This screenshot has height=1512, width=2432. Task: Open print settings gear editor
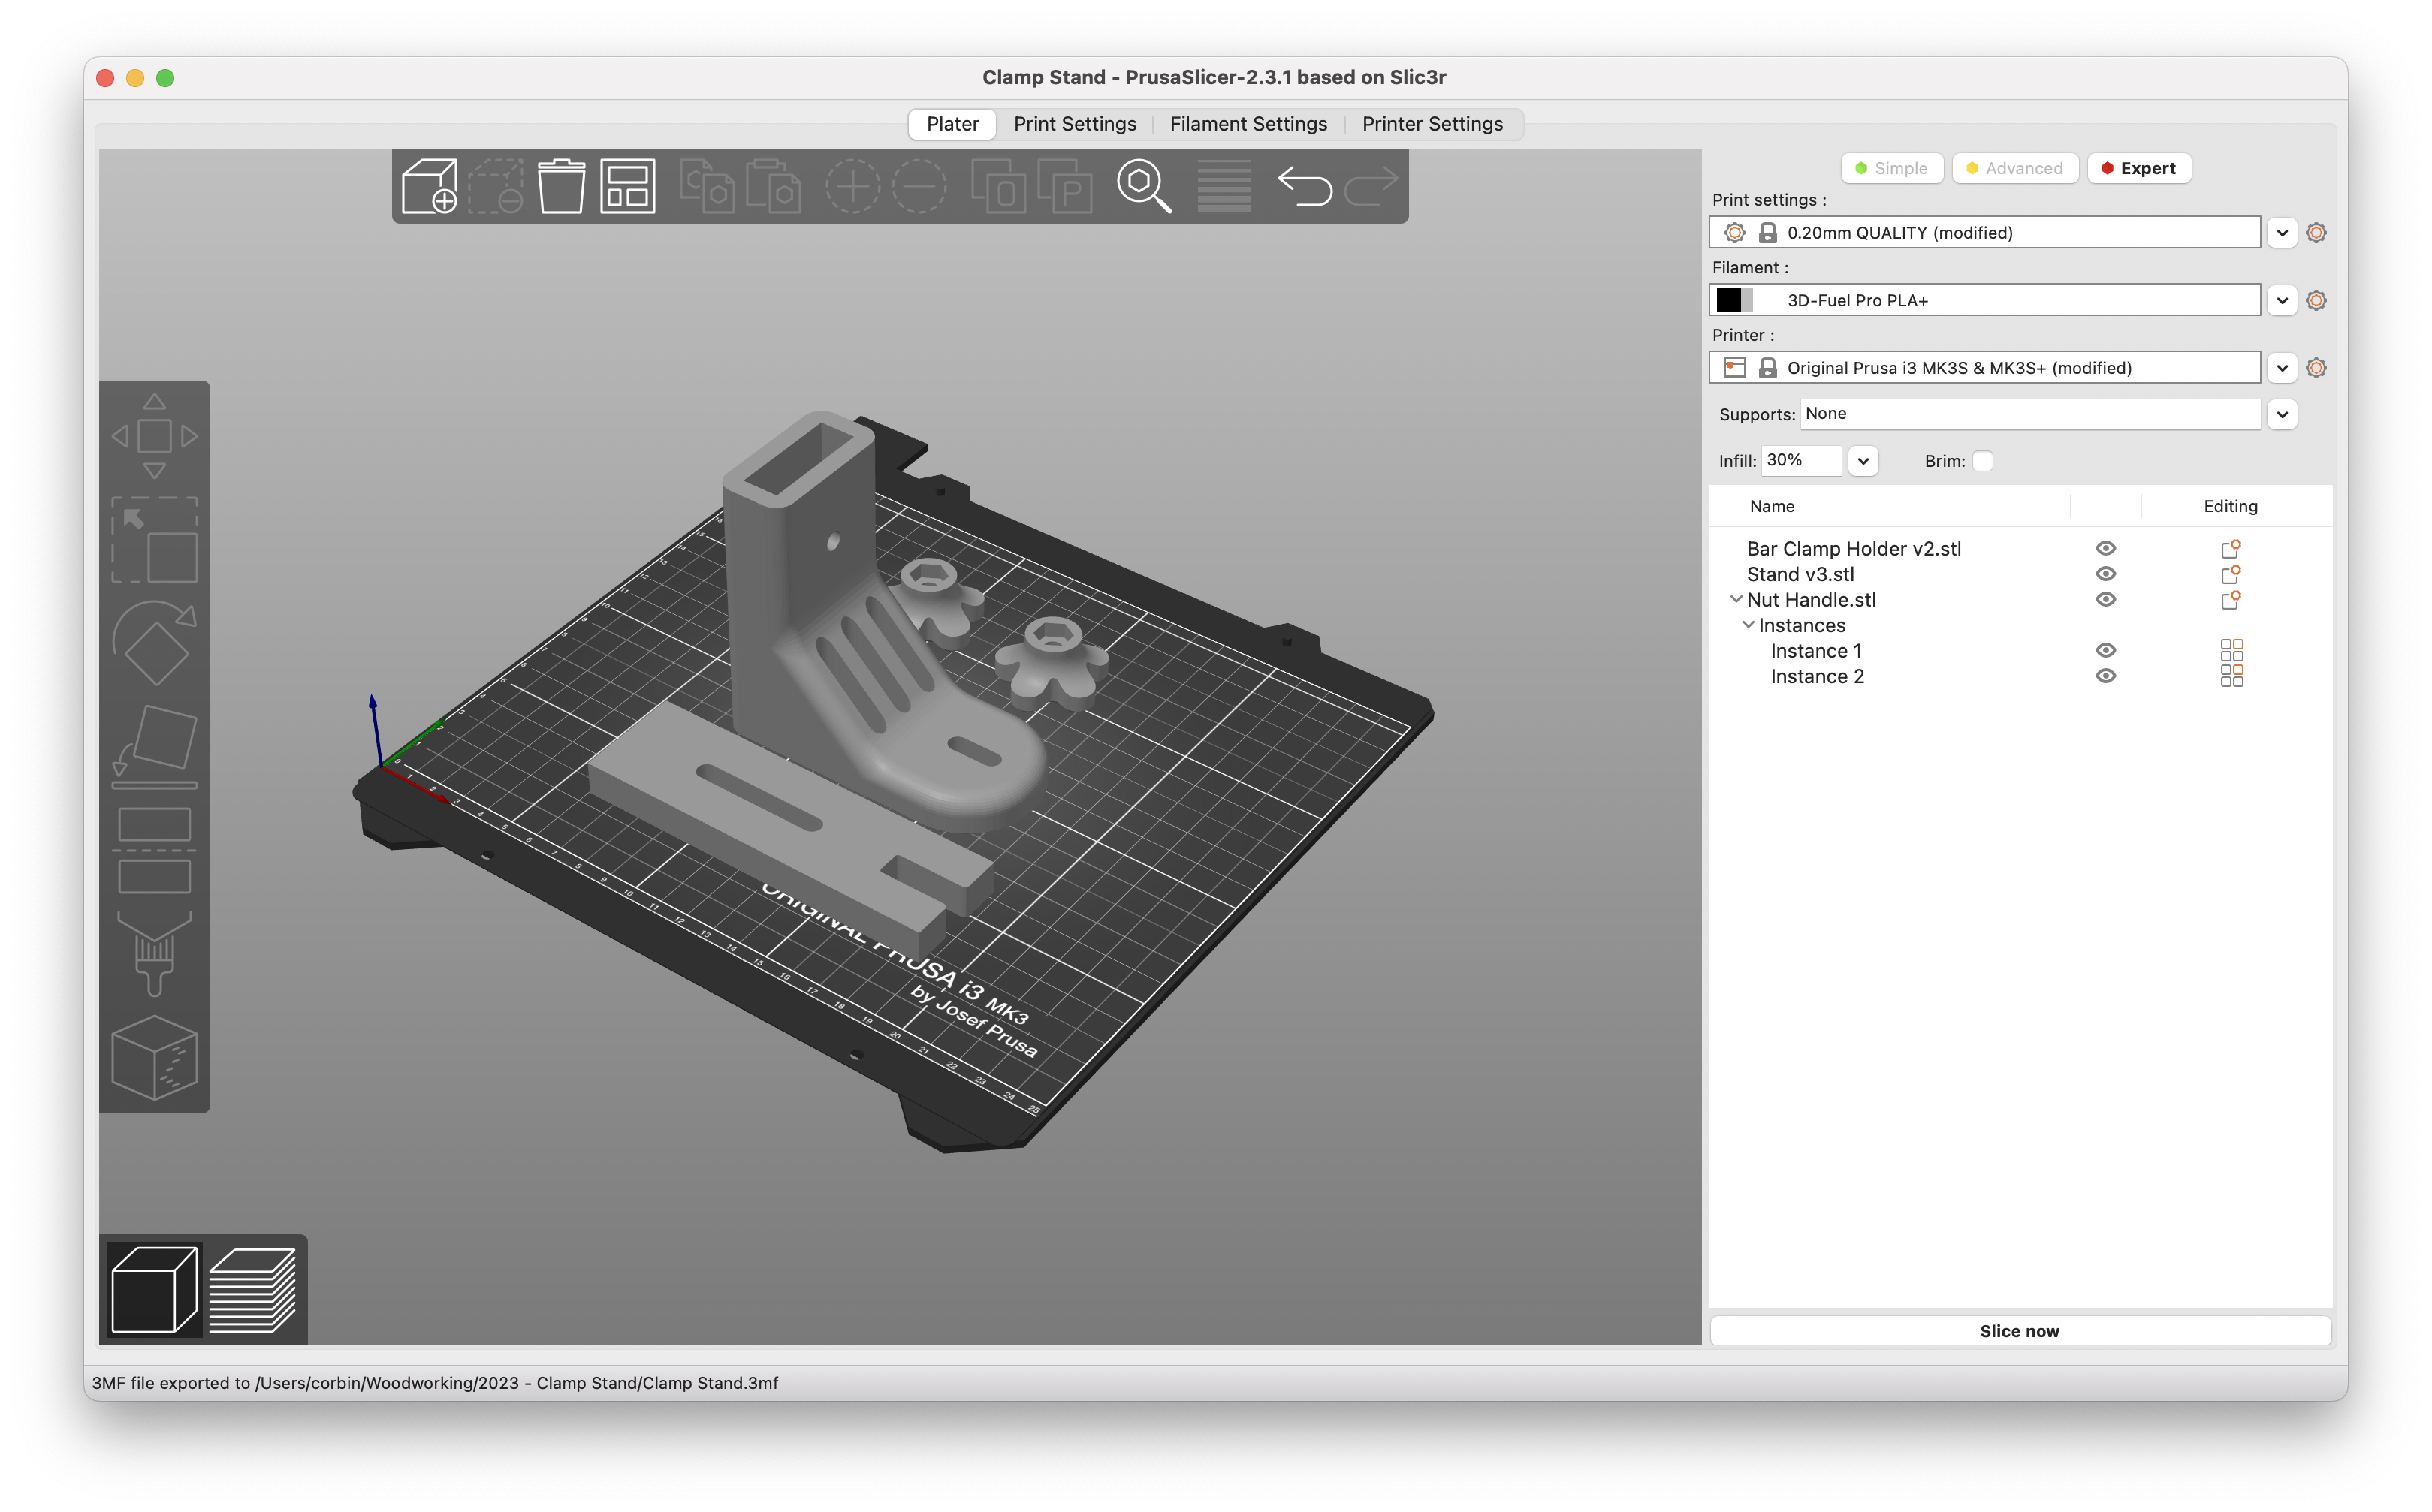2315,233
